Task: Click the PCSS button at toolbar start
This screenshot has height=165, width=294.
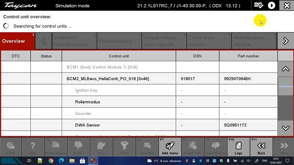Action: tap(11, 147)
